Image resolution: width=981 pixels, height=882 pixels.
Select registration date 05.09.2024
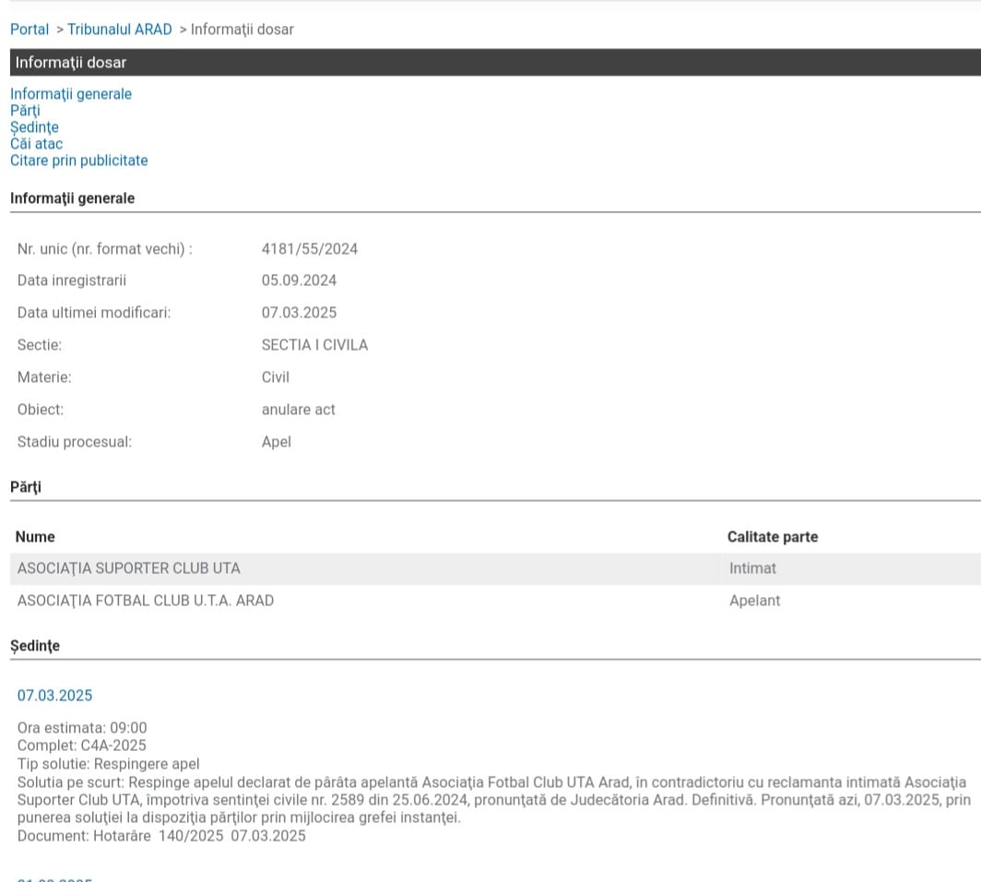[x=299, y=280]
